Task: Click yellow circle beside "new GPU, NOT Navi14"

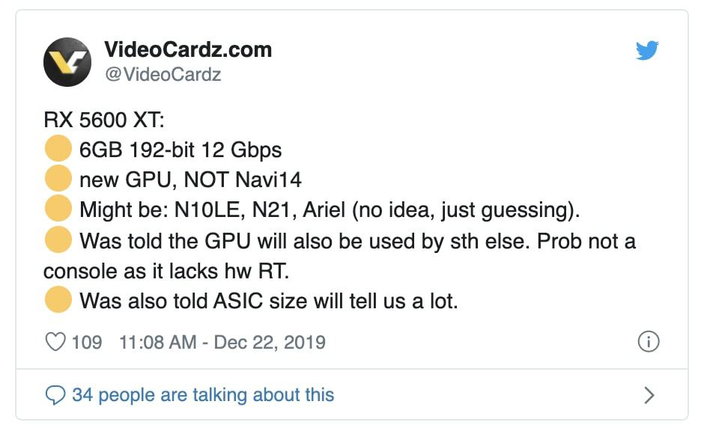Action: [x=58, y=180]
